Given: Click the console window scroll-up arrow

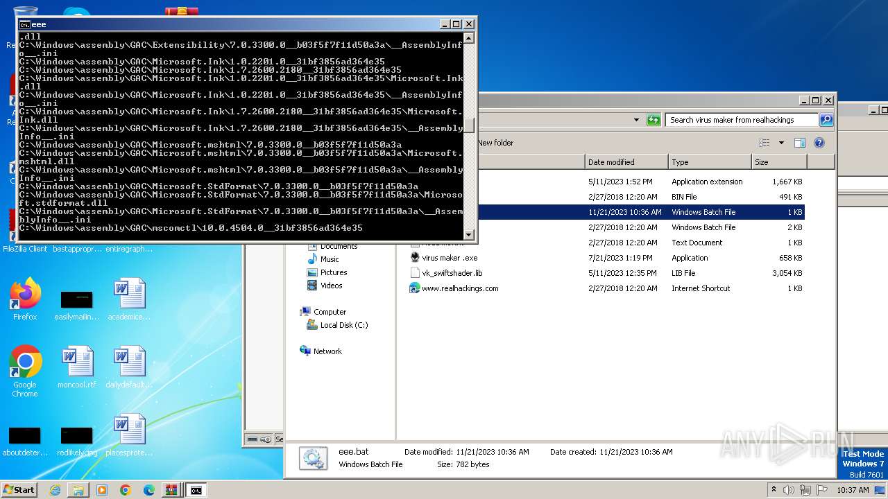Looking at the screenshot, I should click(x=469, y=38).
